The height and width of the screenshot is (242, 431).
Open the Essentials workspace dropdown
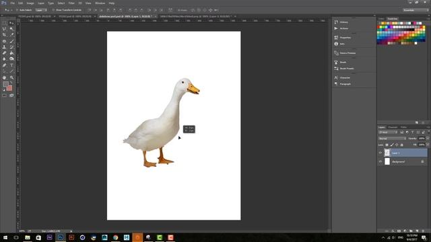(416, 10)
